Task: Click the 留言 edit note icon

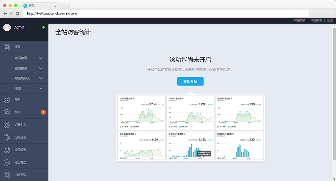Action: point(7,112)
